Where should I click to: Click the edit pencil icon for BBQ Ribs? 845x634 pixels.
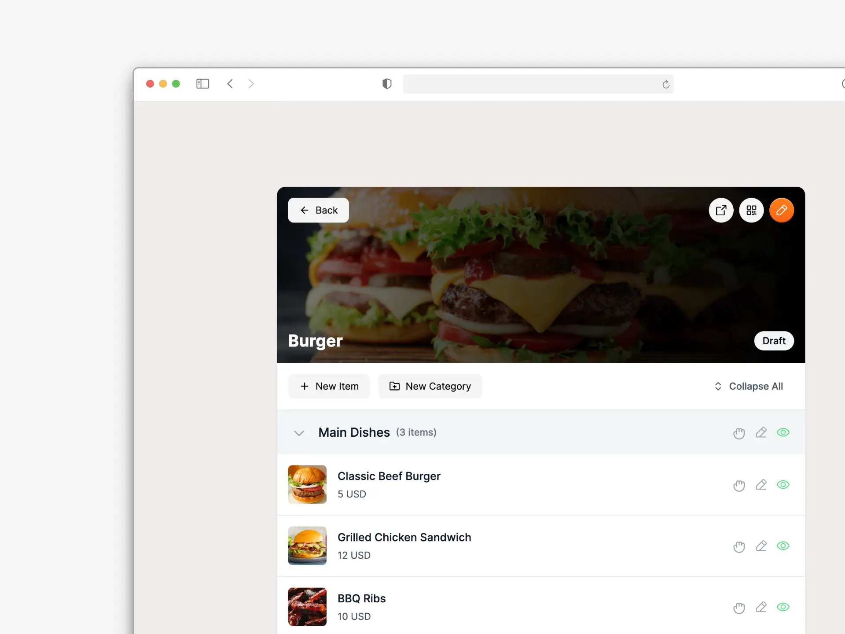point(760,607)
